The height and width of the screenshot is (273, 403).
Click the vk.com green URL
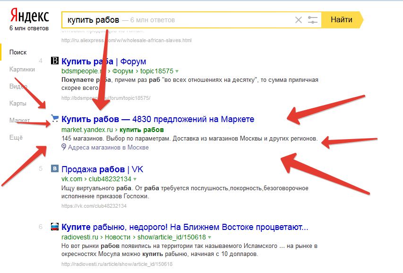coord(72,179)
